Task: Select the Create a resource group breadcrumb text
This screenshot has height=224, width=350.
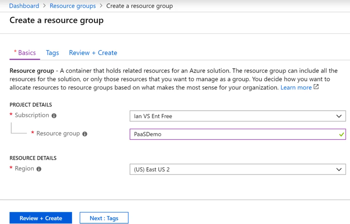Action: 140,6
